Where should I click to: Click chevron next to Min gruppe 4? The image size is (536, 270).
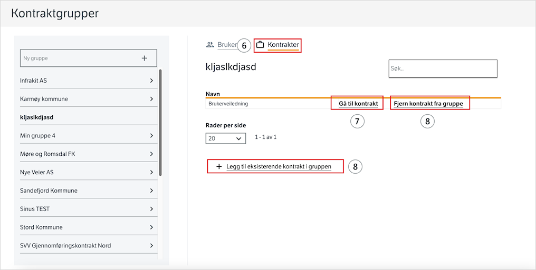(151, 136)
